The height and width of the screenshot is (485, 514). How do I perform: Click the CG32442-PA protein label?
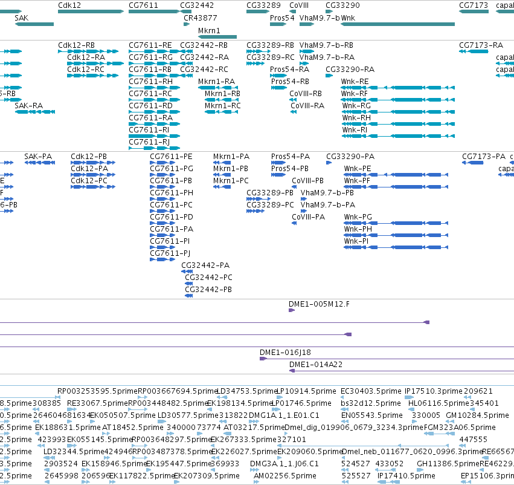pos(205,265)
